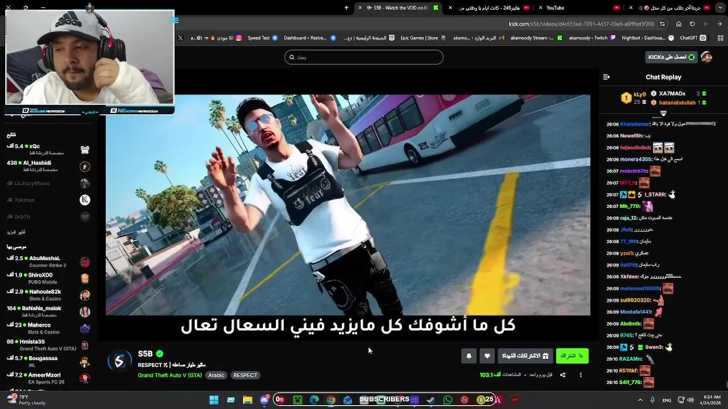Show hidden system tray icons
This screenshot has width=728, height=409.
click(640, 400)
